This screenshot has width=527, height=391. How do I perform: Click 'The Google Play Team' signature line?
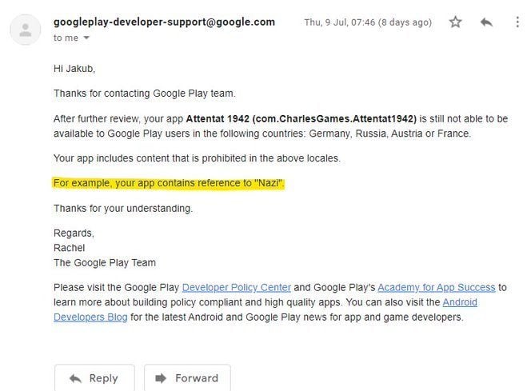coord(105,263)
